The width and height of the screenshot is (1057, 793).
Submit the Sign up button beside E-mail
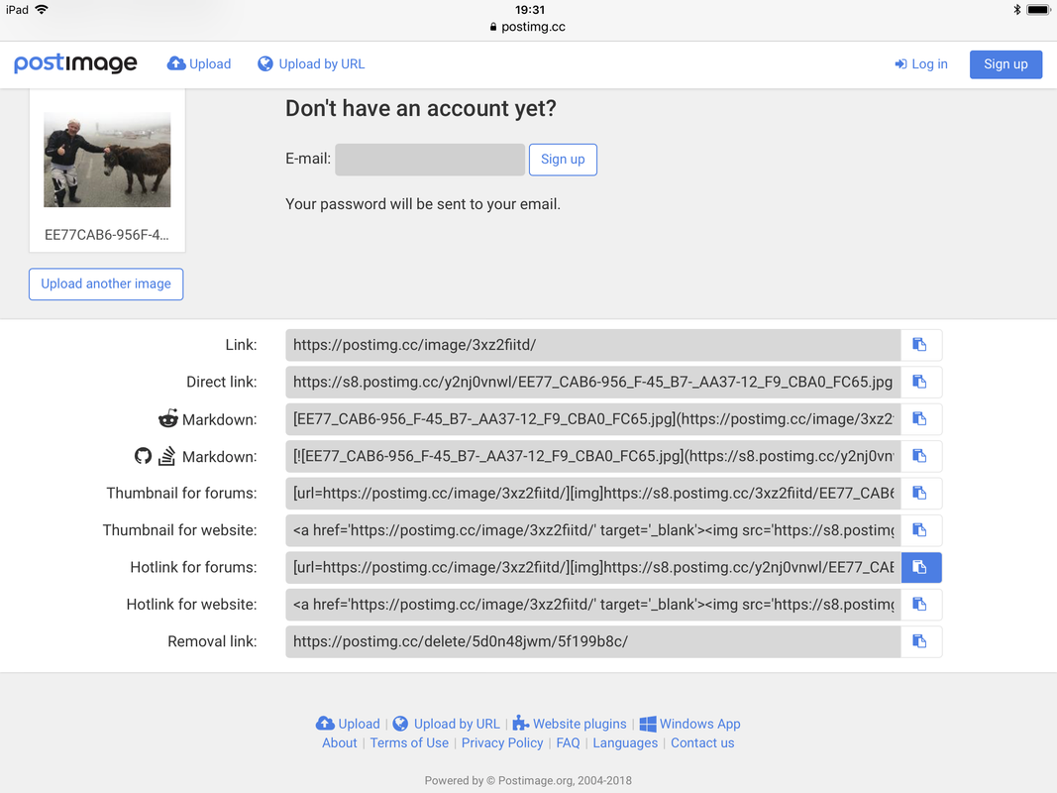click(563, 160)
